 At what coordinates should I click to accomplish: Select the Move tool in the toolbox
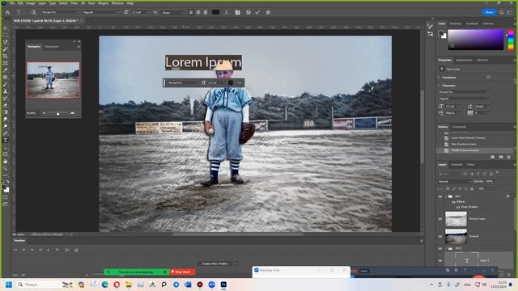point(6,28)
